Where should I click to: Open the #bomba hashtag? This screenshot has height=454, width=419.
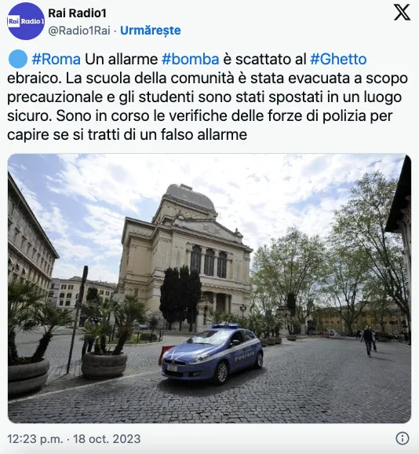click(190, 60)
